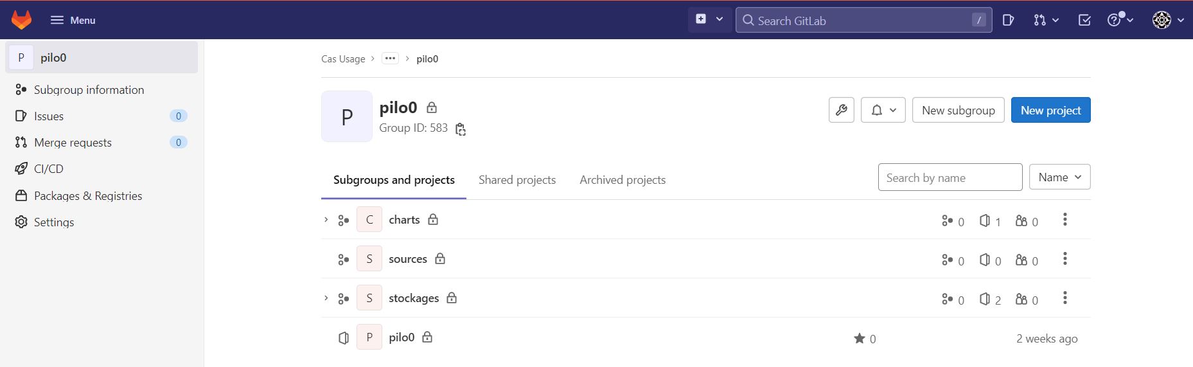The height and width of the screenshot is (367, 1193).
Task: Switch to the Archived projects tab
Action: click(x=623, y=180)
